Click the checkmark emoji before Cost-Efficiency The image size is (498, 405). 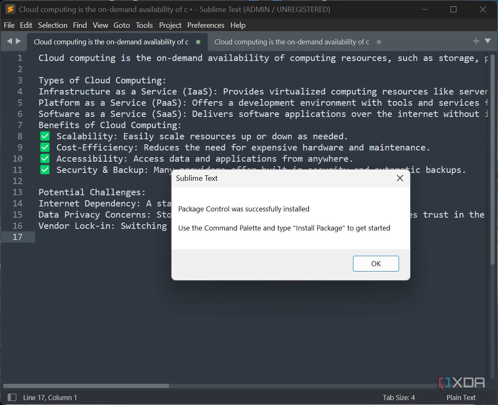(x=45, y=148)
